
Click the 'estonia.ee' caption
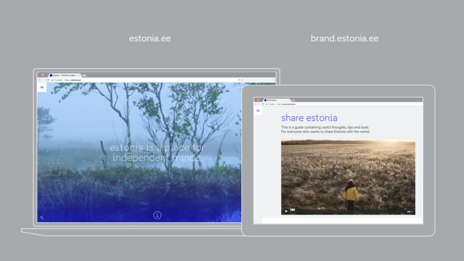click(150, 39)
